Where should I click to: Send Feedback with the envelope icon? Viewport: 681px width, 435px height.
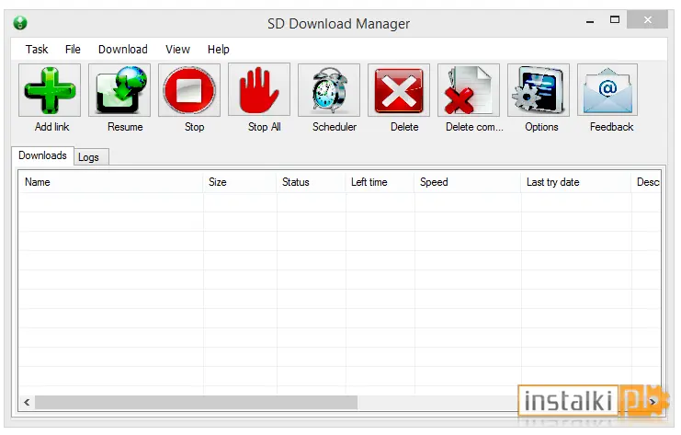coord(607,90)
